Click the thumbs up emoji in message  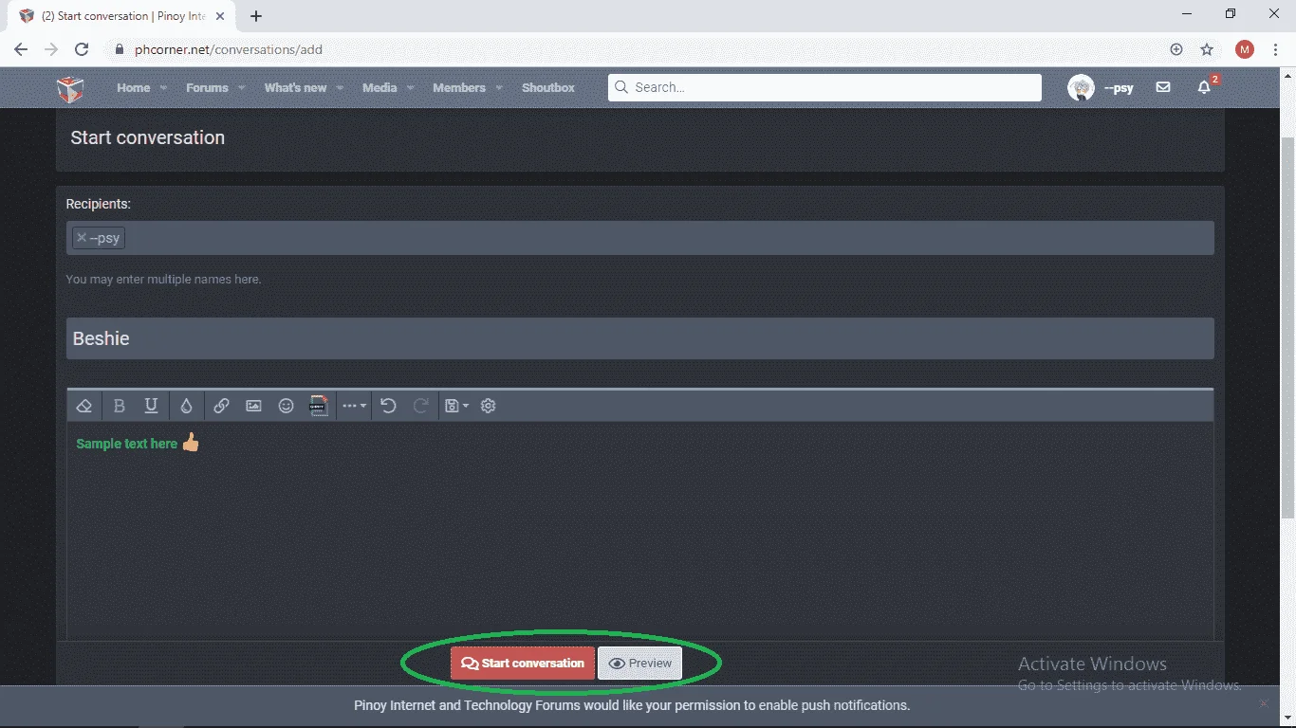click(191, 442)
